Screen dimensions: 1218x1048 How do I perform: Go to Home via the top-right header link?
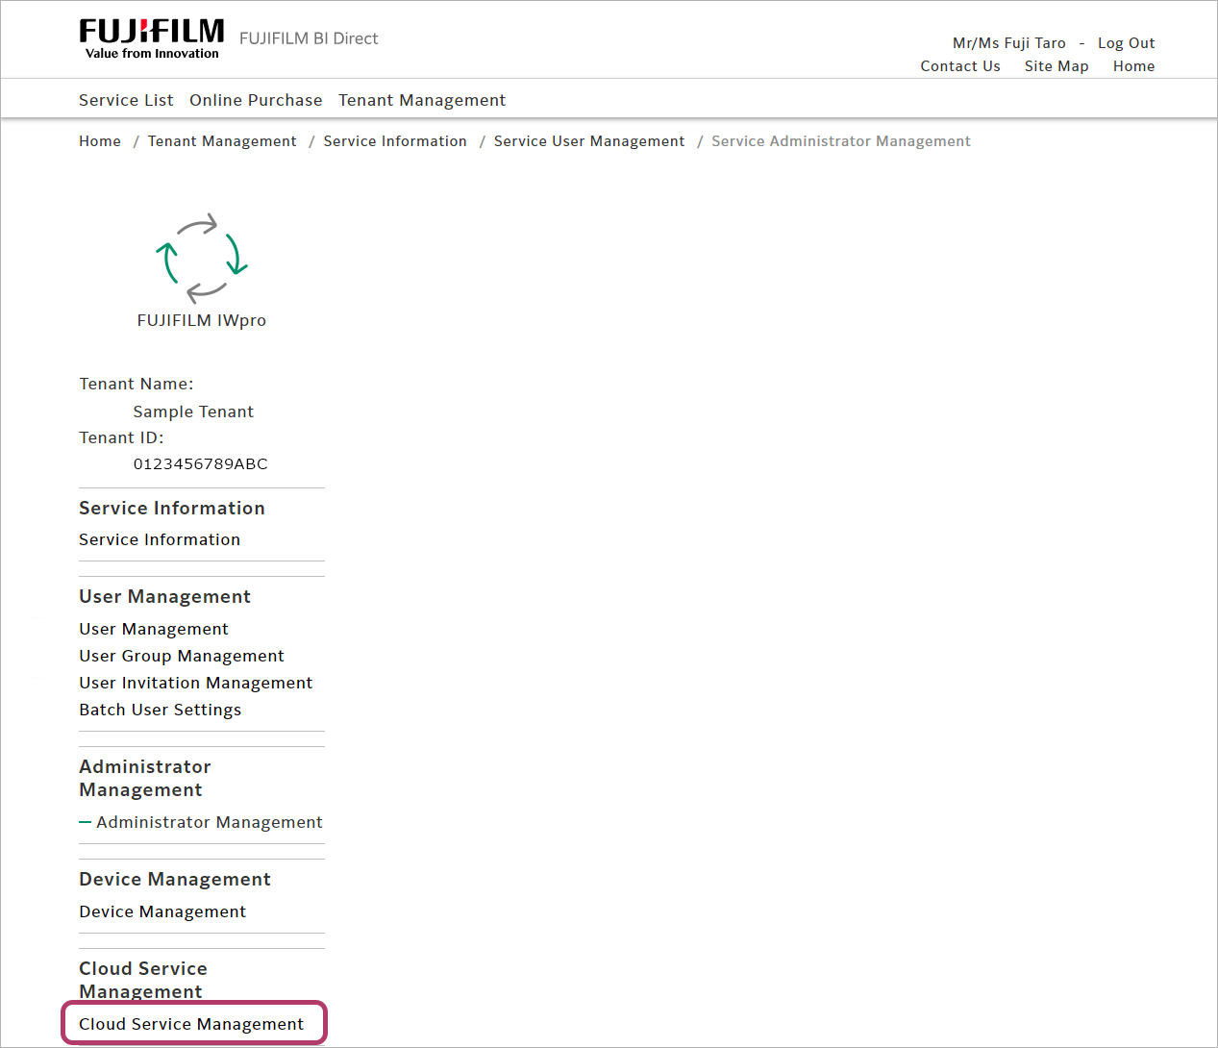click(1134, 66)
